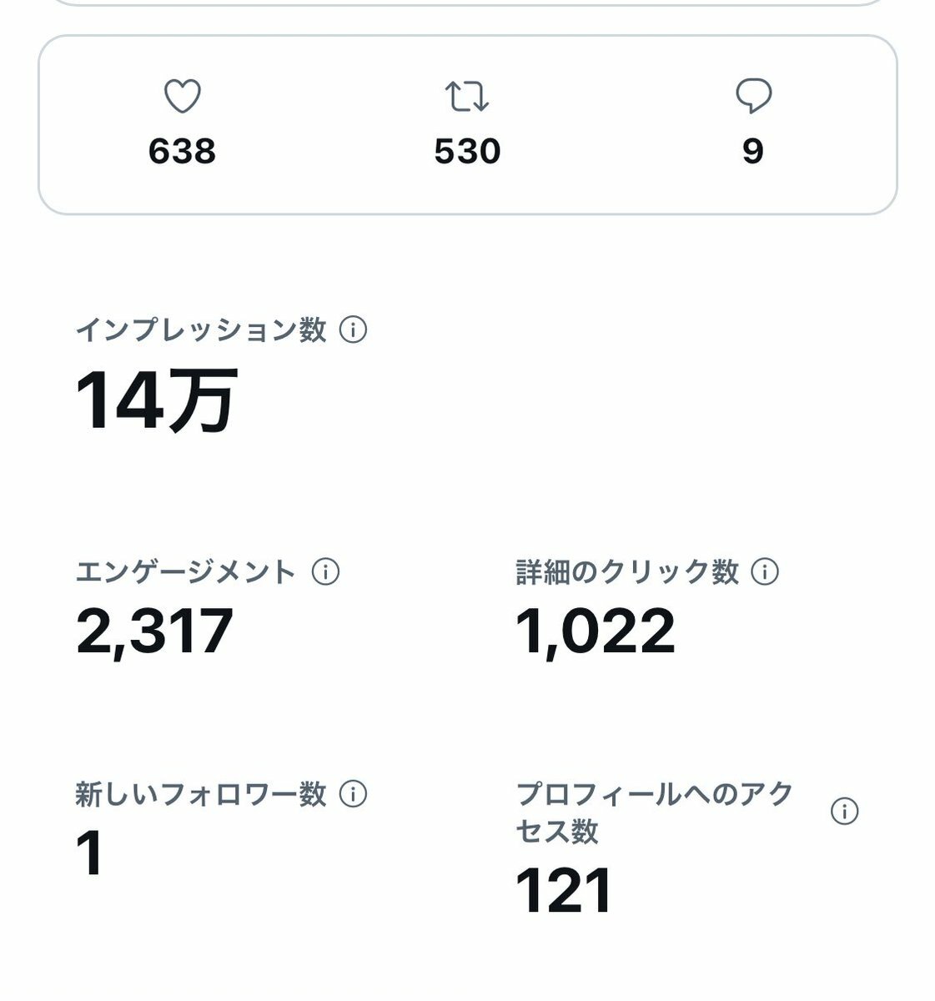Click the 14万 impressions value

[x=156, y=401]
